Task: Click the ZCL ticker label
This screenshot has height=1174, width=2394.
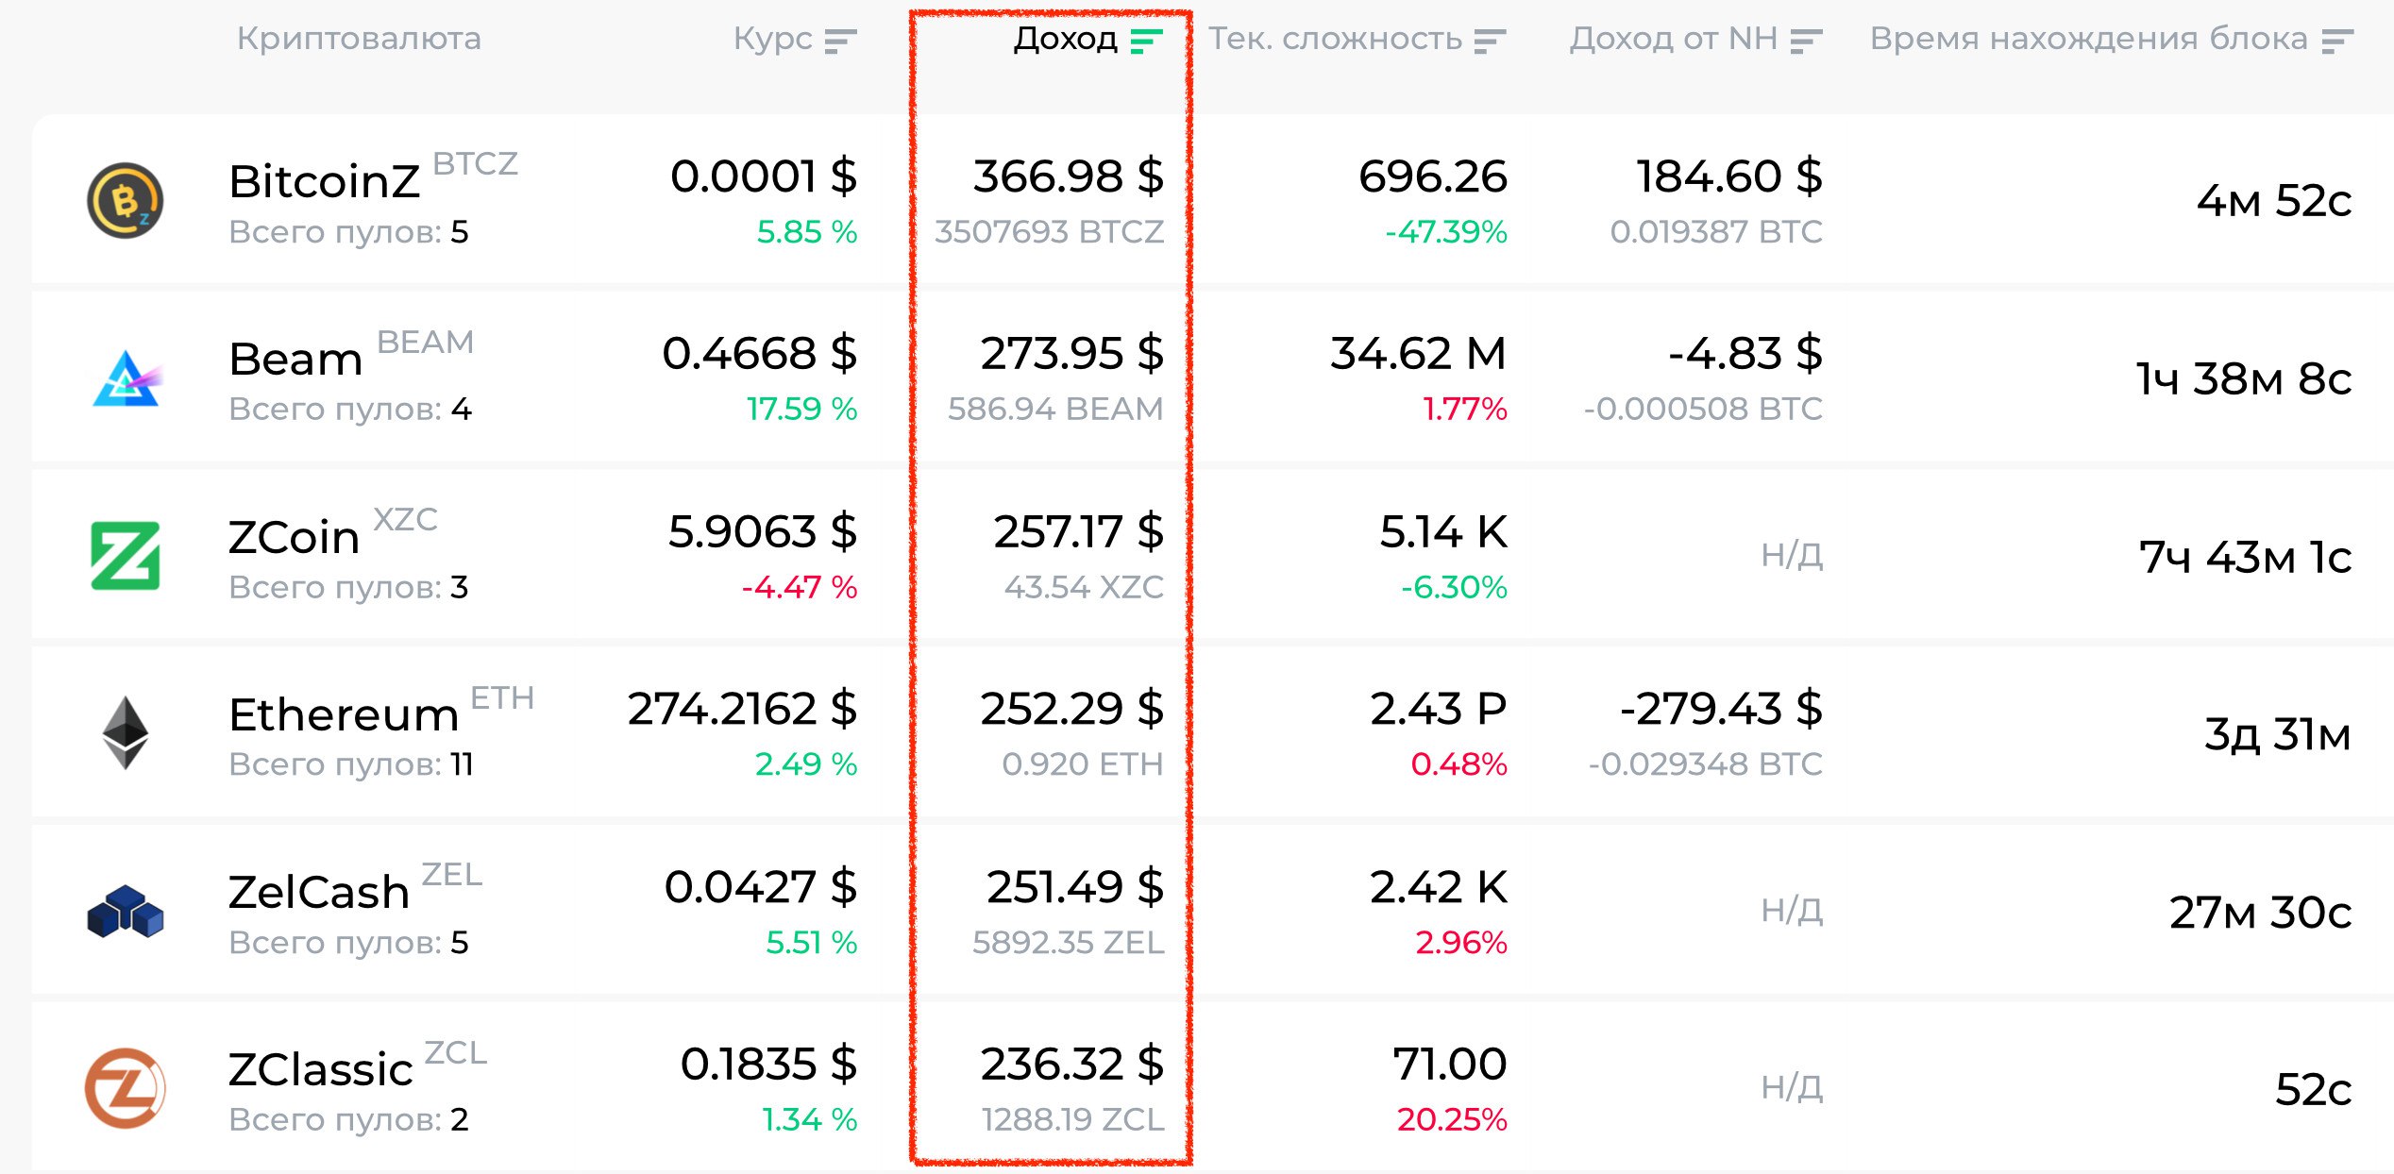Action: tap(456, 1052)
